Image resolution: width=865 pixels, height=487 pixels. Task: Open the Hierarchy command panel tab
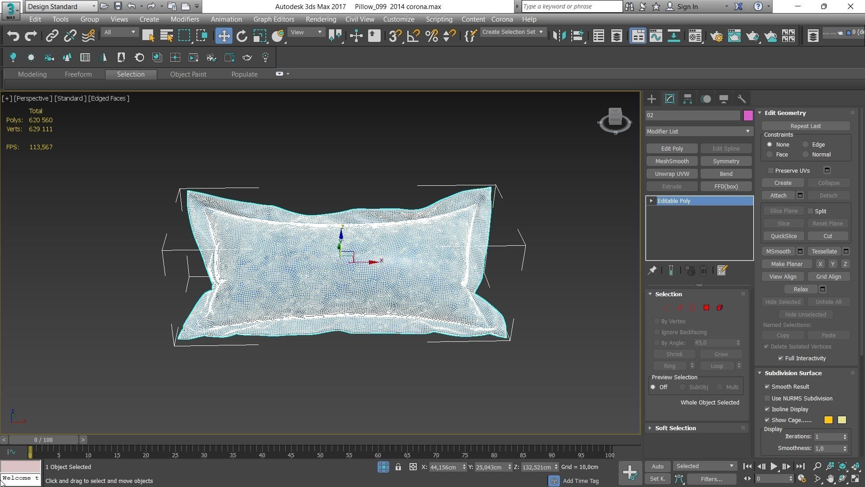687,99
